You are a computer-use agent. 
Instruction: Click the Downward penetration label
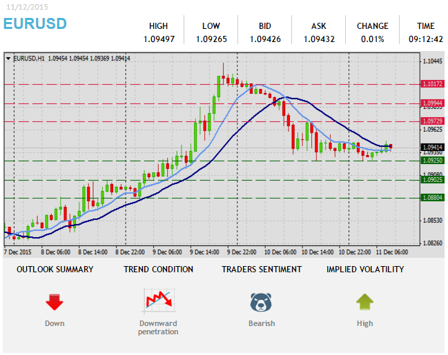158,327
